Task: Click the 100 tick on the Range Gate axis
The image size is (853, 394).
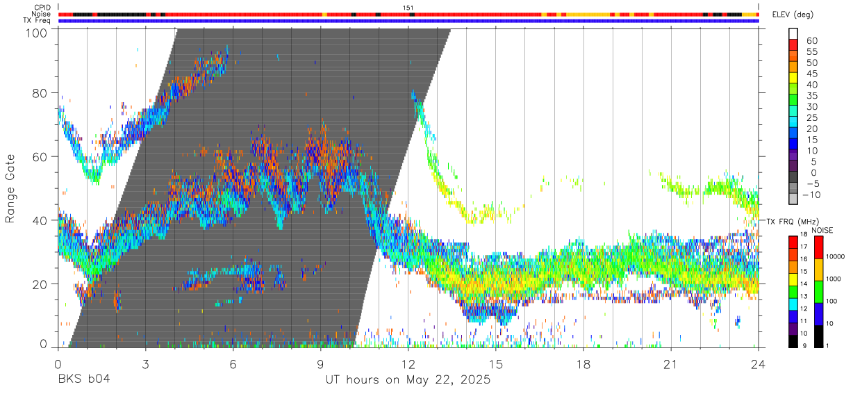Action: click(36, 33)
